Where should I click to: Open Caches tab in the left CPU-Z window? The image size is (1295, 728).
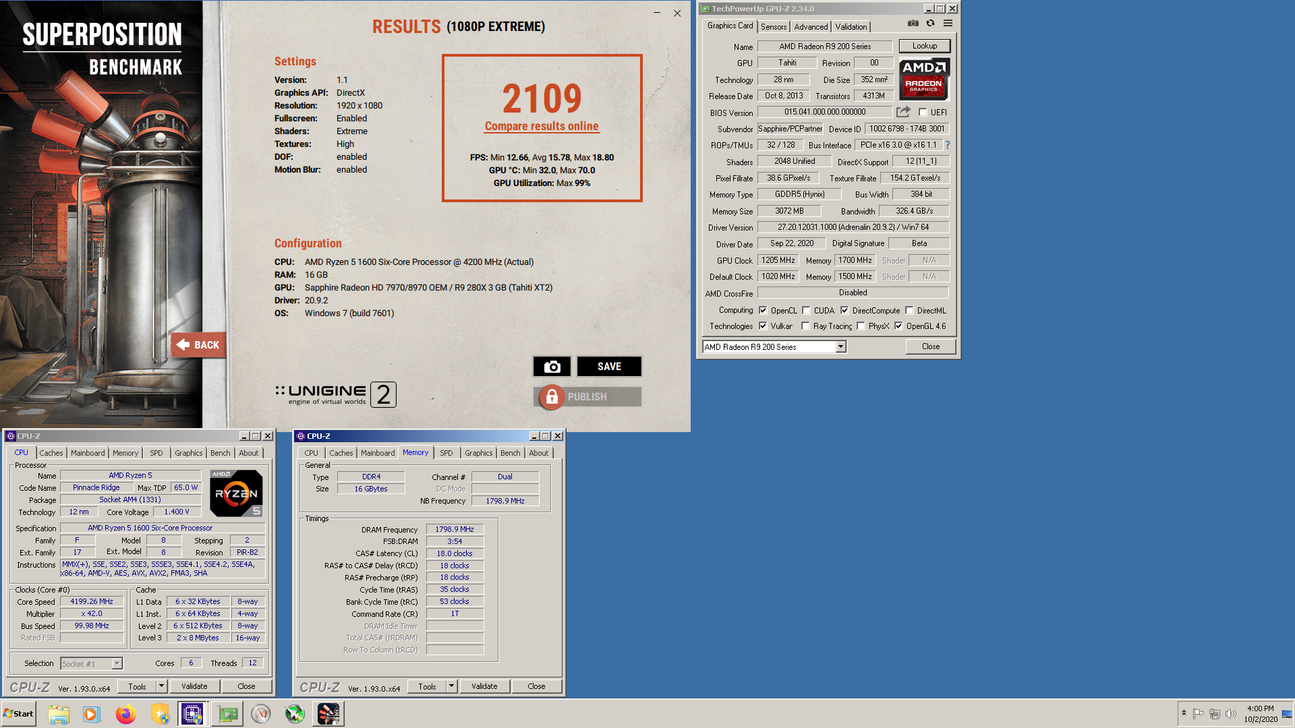point(51,453)
